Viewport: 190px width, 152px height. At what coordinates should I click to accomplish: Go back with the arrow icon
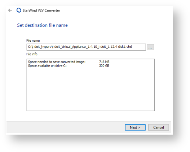pos(10,10)
